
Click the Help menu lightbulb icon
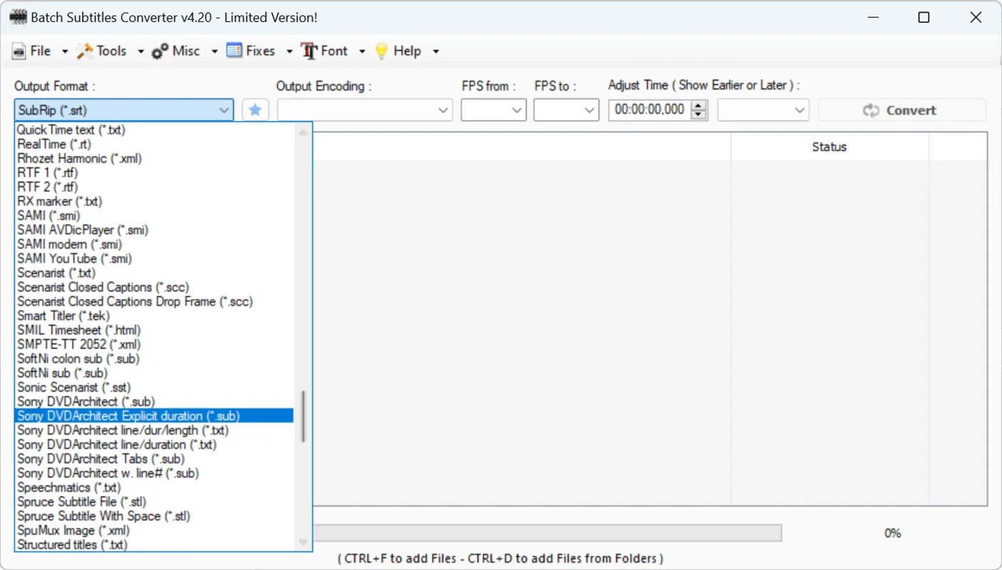pyautogui.click(x=382, y=51)
